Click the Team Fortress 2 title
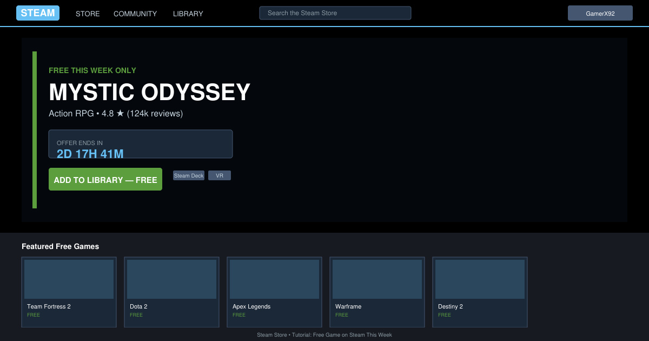 (49, 306)
